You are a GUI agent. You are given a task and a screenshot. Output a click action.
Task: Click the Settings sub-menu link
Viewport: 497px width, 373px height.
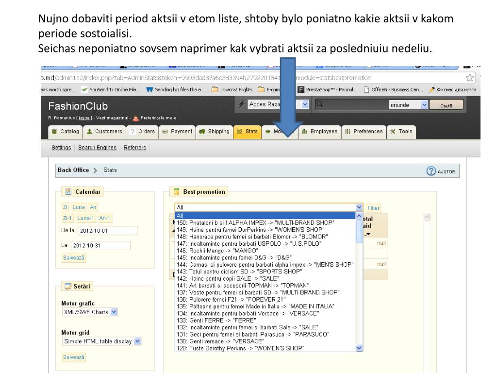coord(61,148)
